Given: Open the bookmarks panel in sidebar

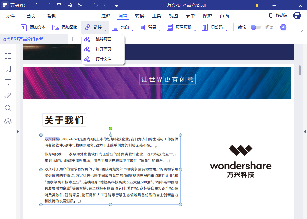Looking at the screenshot, I should [x=8, y=69].
